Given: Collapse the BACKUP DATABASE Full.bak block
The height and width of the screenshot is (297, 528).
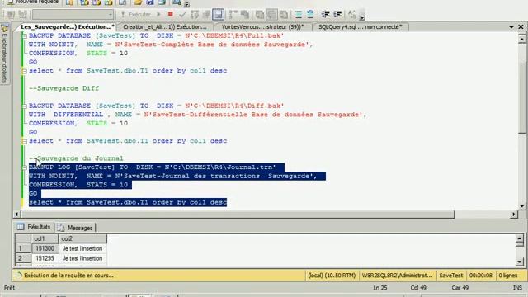Looking at the screenshot, I should [x=24, y=36].
